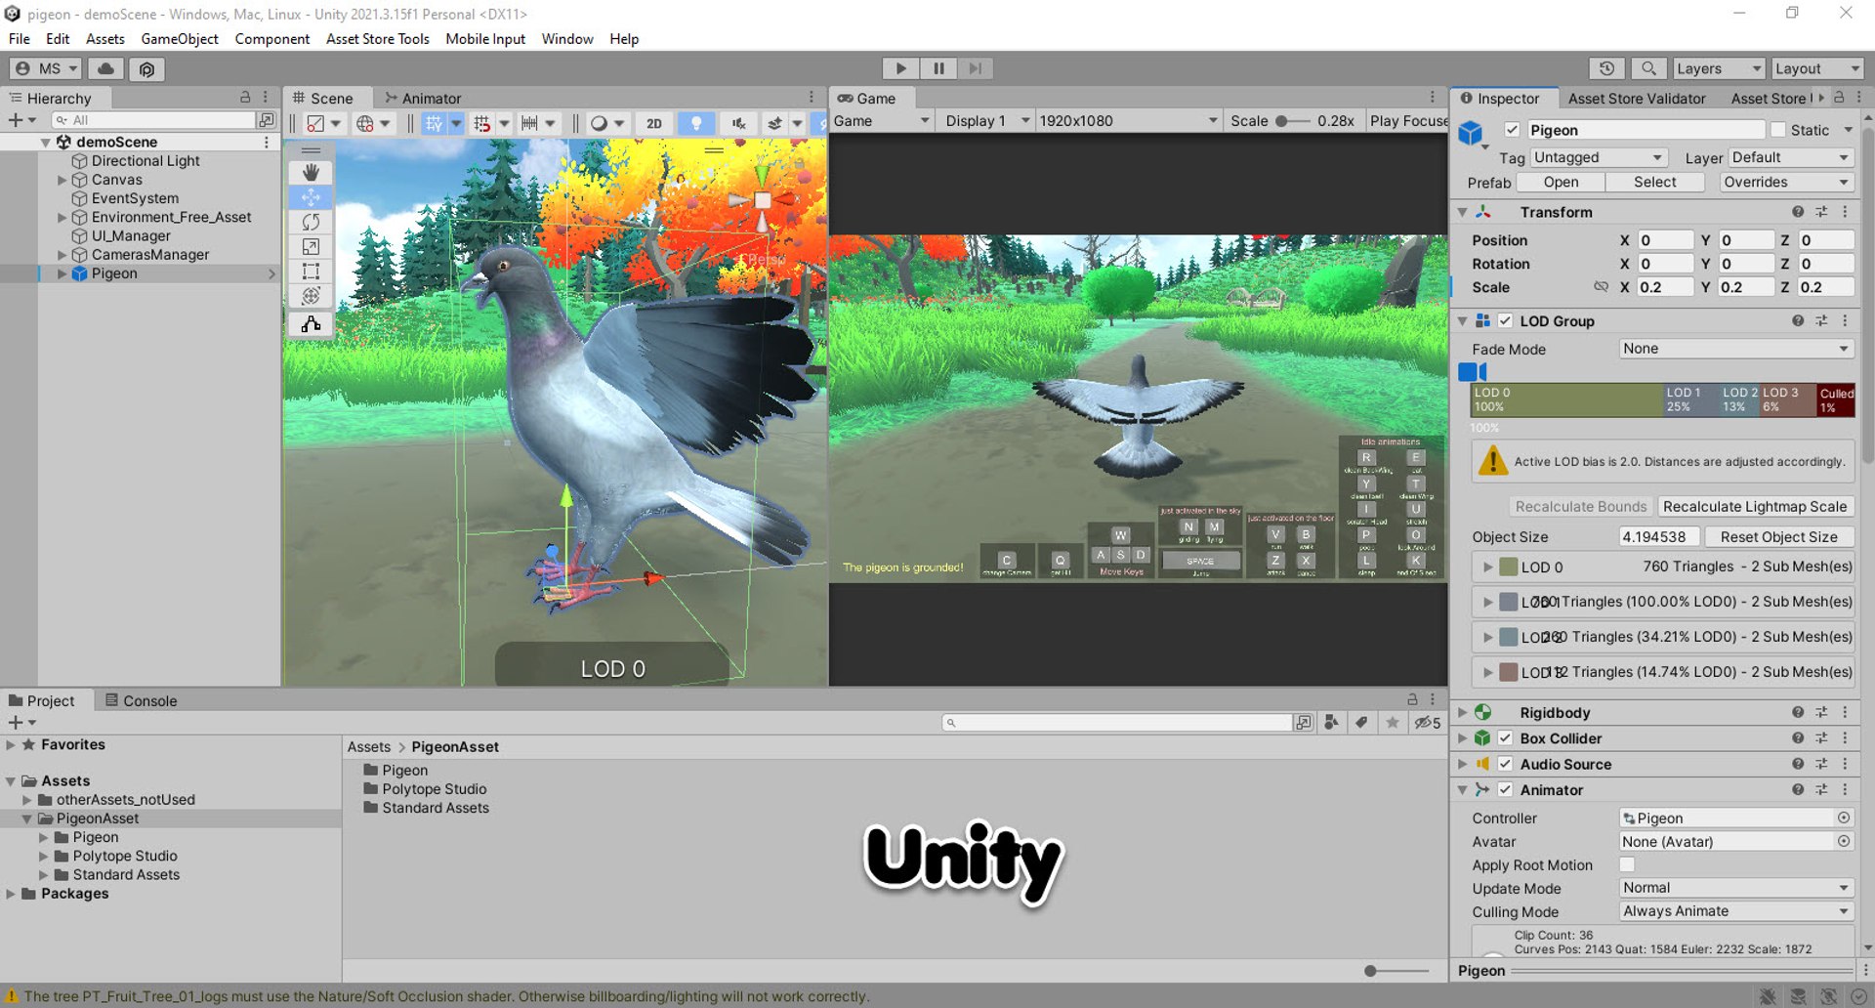Open the Undo History icon
This screenshot has height=1008, width=1875.
(x=1606, y=68)
